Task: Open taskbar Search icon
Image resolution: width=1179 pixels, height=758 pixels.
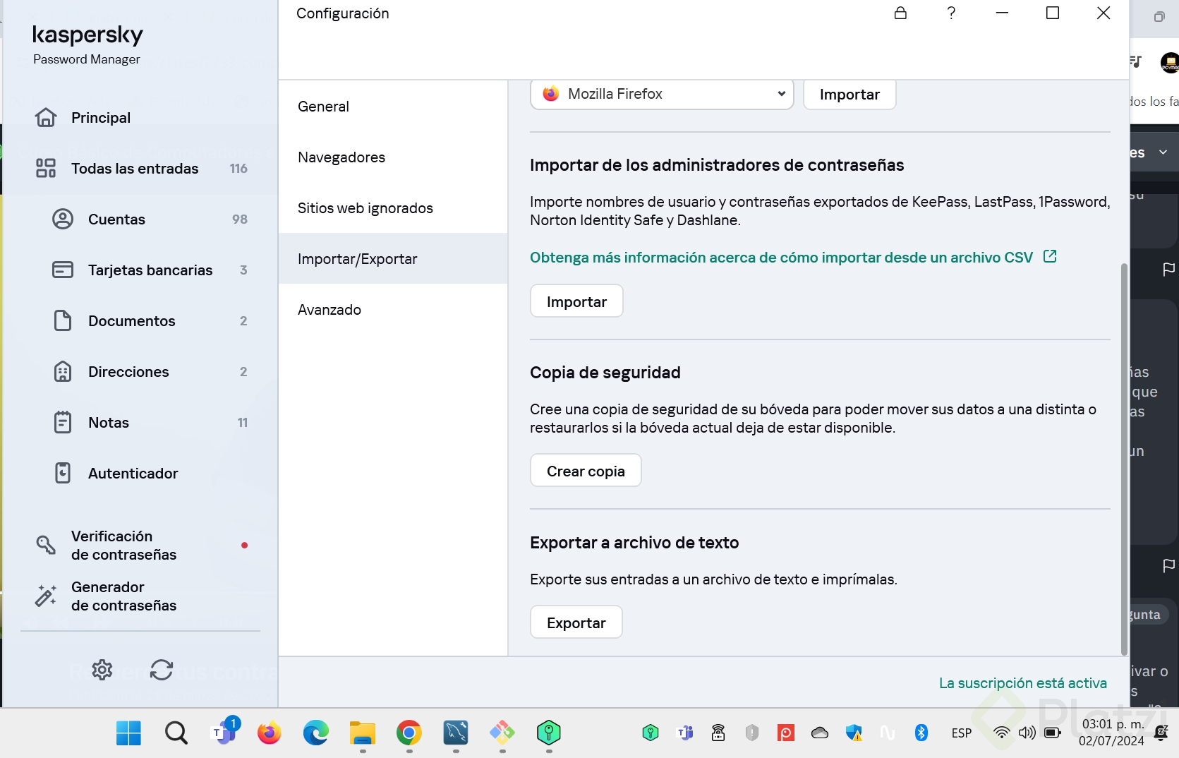Action: tap(176, 733)
